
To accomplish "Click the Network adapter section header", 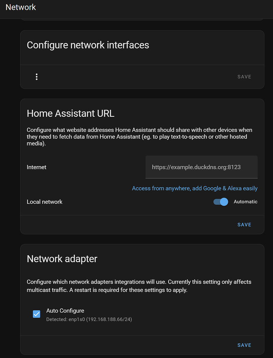I will (62, 259).
